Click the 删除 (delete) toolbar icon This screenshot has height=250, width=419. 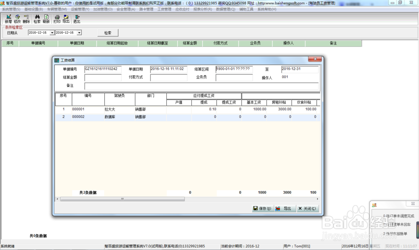tap(26, 19)
